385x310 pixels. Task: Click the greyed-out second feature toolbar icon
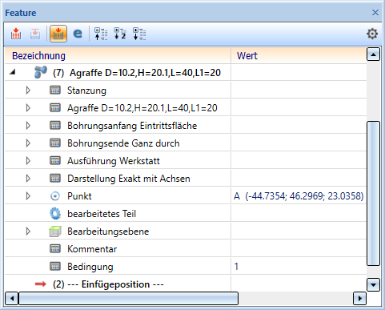[35, 34]
